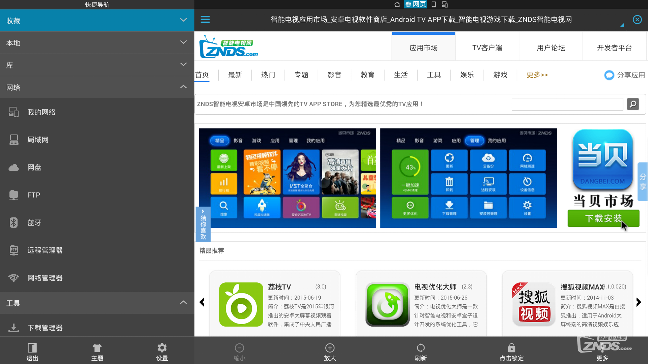The height and width of the screenshot is (364, 648).
Task: Show next recommended apps arrow
Action: [x=639, y=302]
